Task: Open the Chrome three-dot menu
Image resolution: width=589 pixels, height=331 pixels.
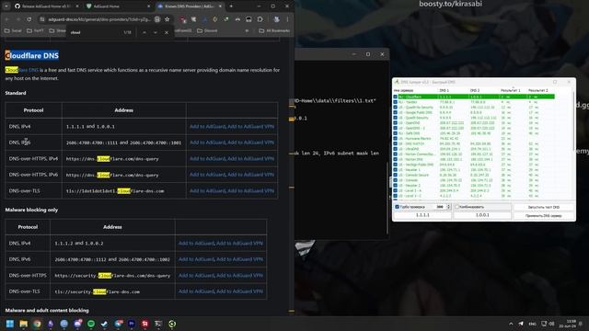Action: [x=287, y=19]
